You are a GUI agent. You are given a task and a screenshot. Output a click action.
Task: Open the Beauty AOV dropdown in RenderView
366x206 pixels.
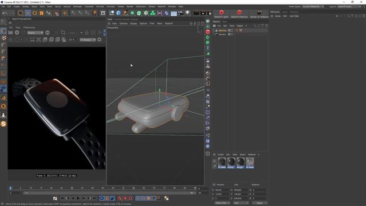coord(35,33)
